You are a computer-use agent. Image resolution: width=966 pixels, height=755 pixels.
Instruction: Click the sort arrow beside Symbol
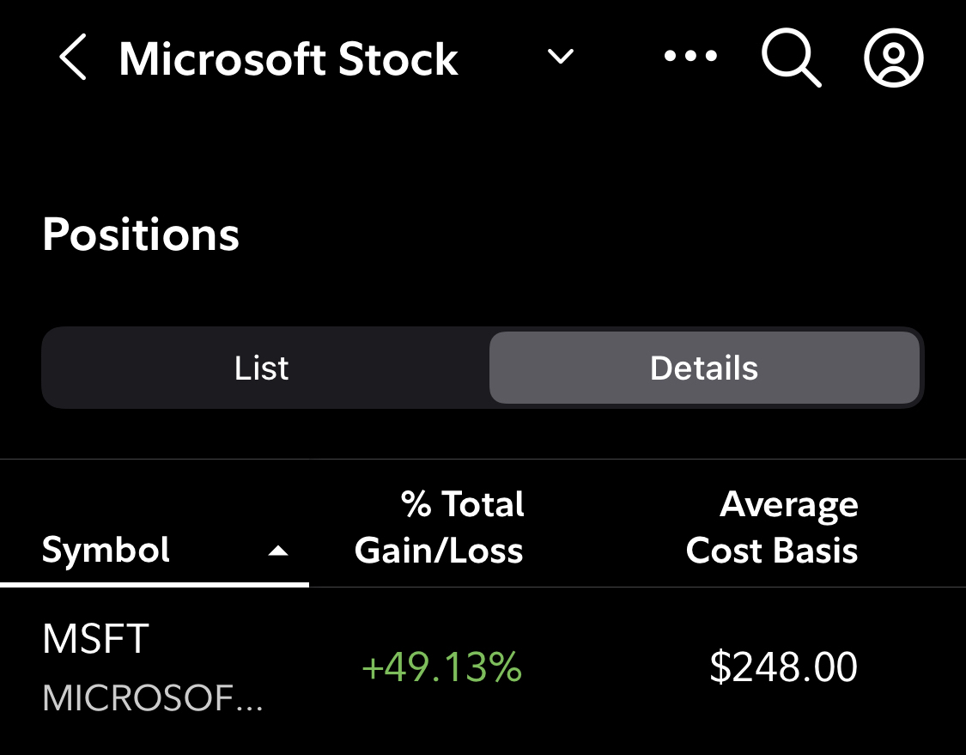click(277, 551)
